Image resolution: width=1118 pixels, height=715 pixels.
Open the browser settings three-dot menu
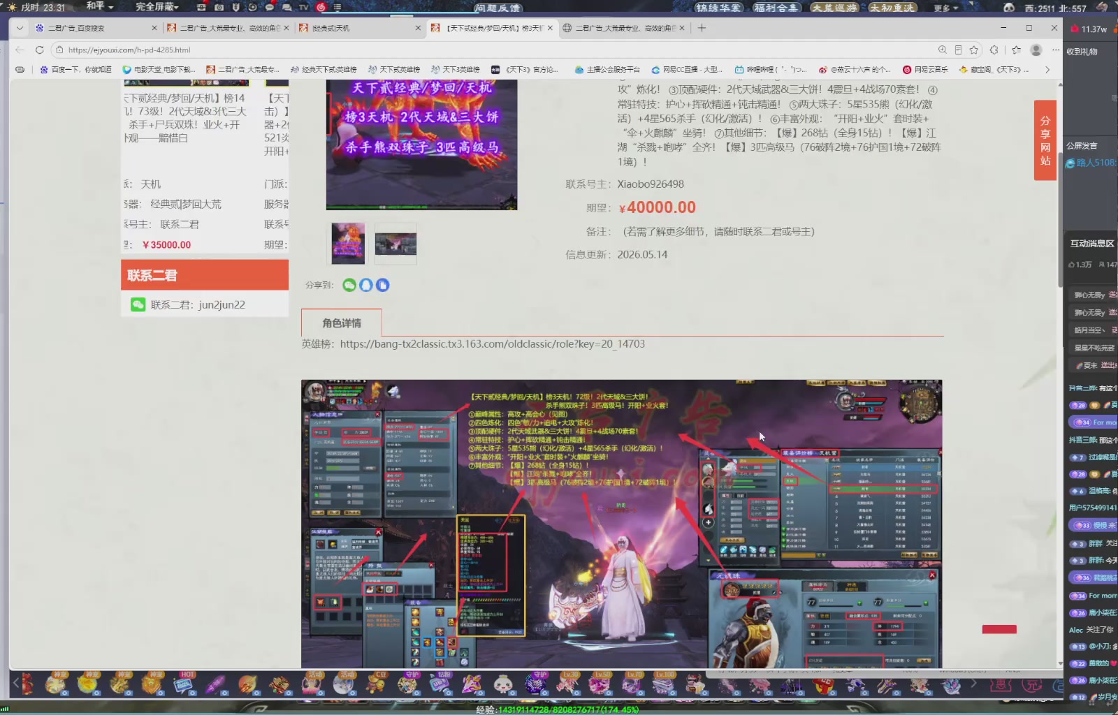click(x=1056, y=50)
